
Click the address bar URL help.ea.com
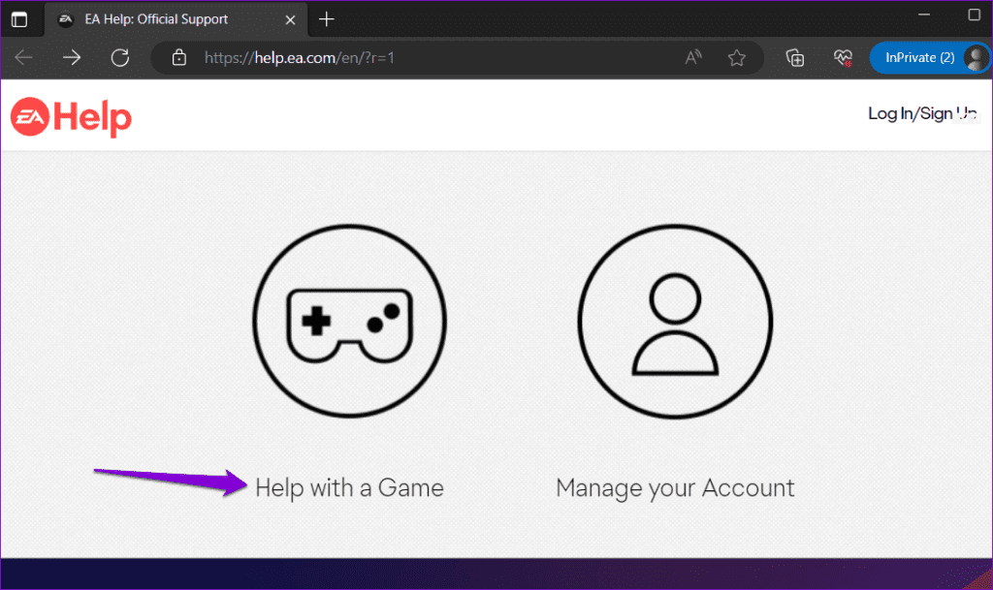tap(299, 58)
